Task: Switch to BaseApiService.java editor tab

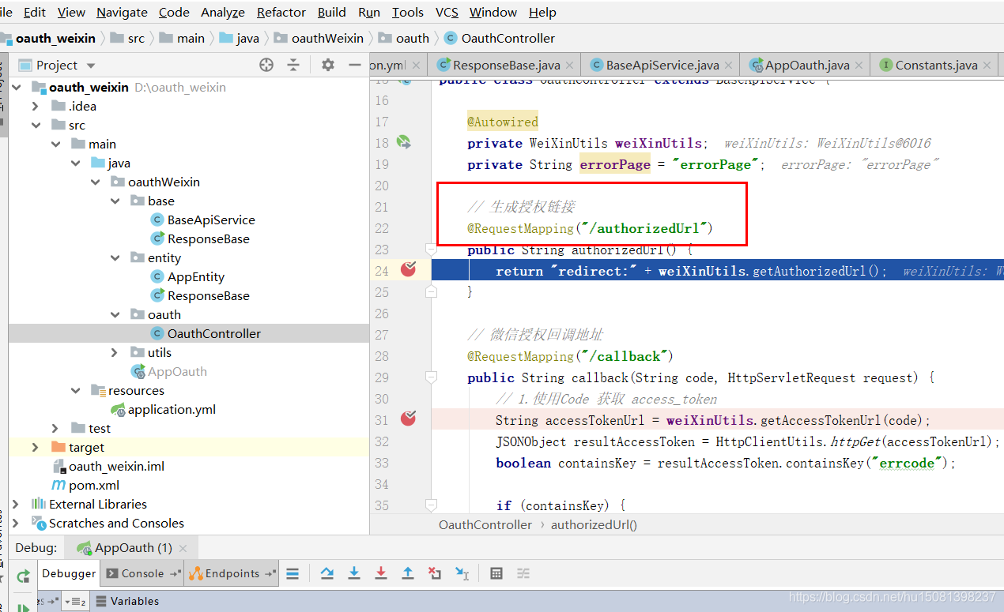Action: [662, 65]
